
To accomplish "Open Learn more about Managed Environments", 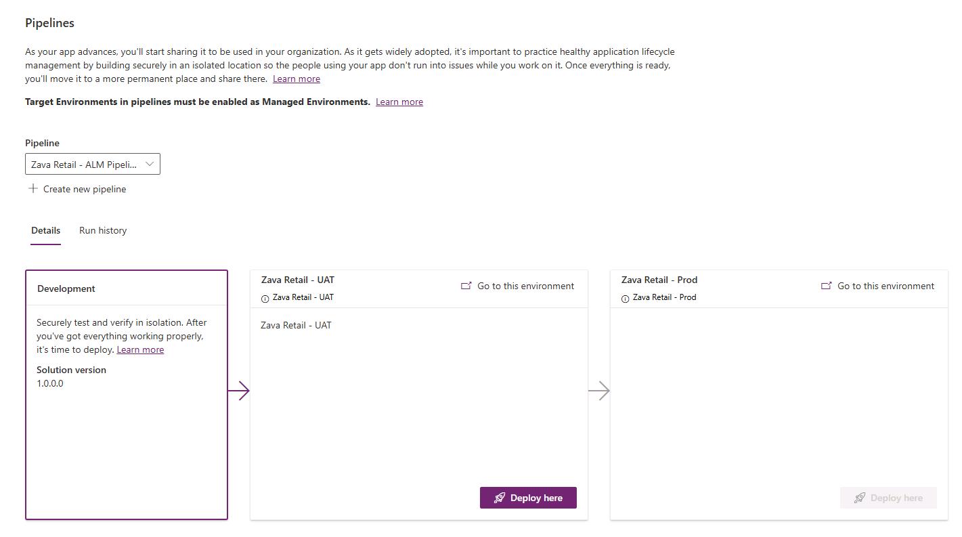I will click(x=399, y=102).
